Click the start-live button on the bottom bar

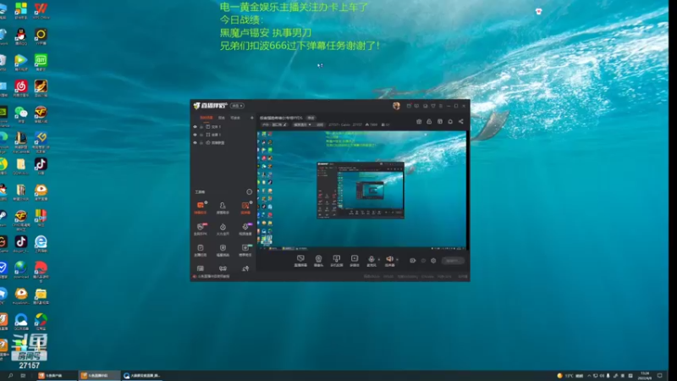tap(453, 261)
